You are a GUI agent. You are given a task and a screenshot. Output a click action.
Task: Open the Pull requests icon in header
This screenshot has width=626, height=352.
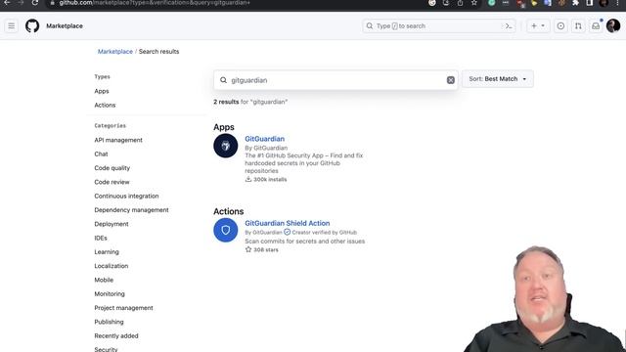tap(578, 26)
